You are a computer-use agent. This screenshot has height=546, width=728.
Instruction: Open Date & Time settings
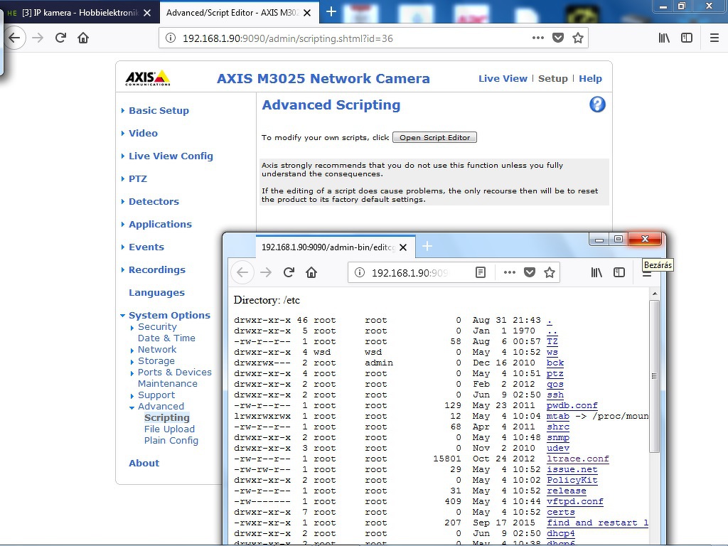tap(166, 338)
